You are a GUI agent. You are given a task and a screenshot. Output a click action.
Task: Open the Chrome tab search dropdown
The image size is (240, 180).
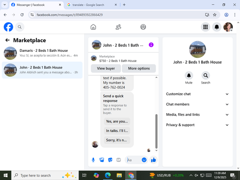(5, 5)
